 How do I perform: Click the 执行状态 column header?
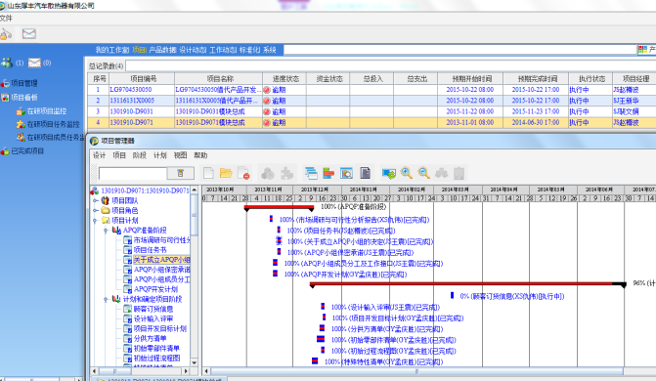pyautogui.click(x=590, y=78)
